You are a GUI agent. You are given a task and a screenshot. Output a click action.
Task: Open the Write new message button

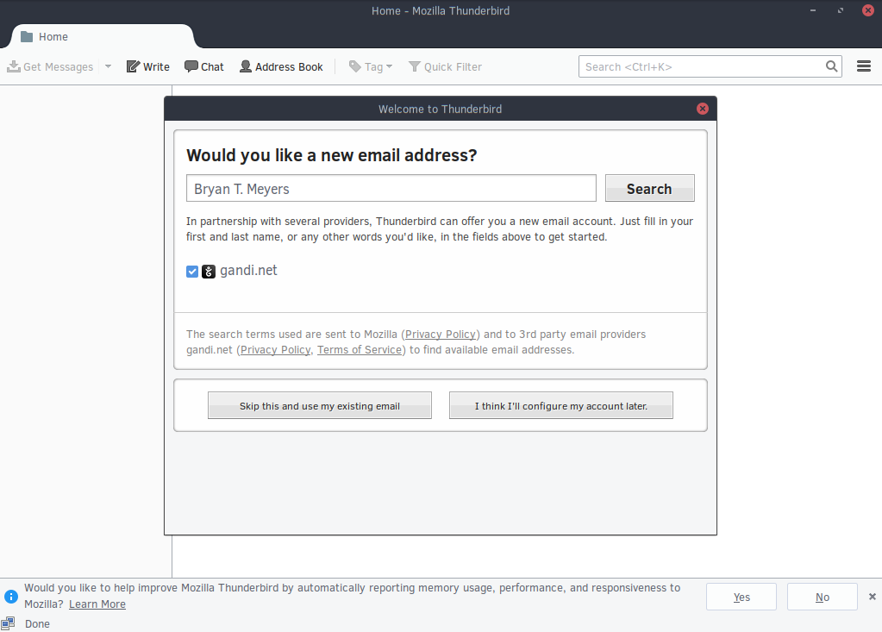tap(148, 66)
